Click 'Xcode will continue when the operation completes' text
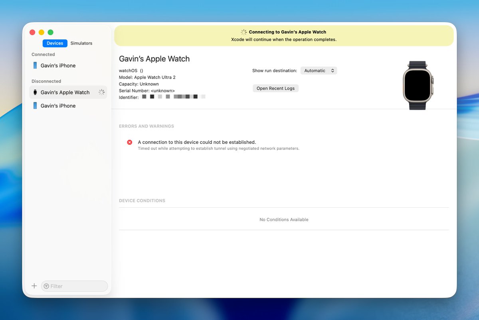 pyautogui.click(x=284, y=39)
